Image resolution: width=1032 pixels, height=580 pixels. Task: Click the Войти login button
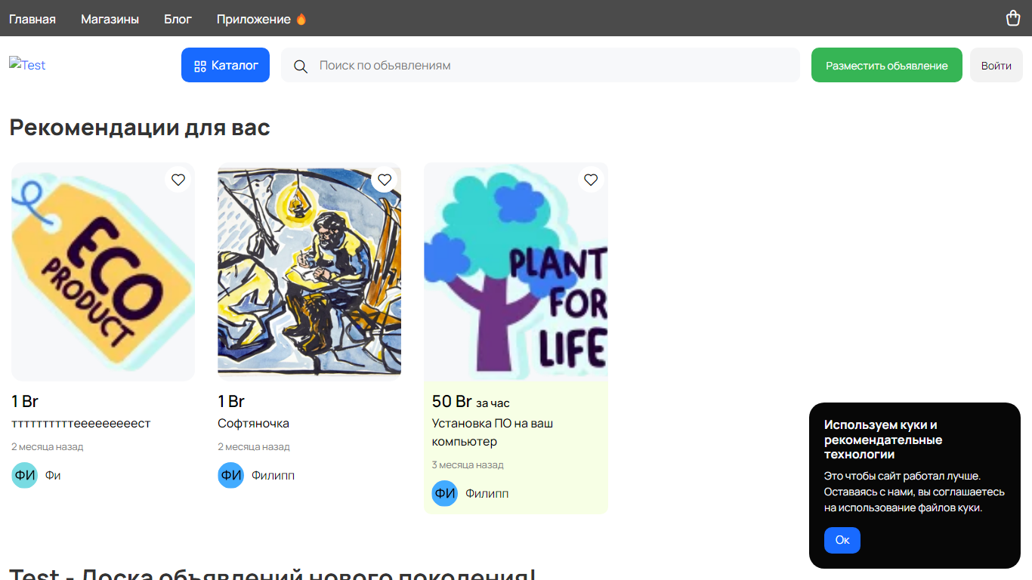pos(996,65)
